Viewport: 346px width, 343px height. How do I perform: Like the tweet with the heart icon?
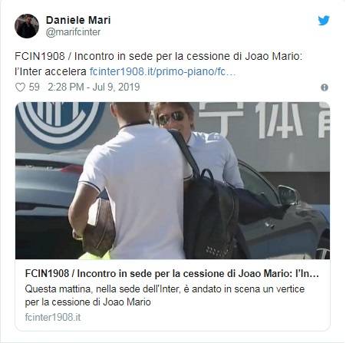click(x=20, y=87)
